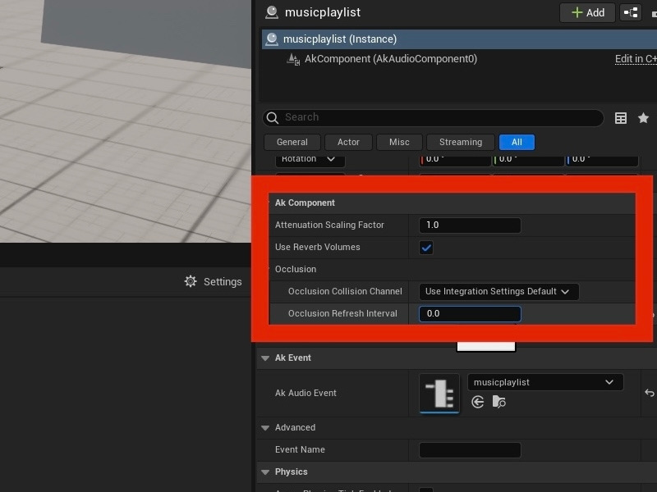Open viewport Settings gear button
Screen dimensions: 657x492
point(214,281)
